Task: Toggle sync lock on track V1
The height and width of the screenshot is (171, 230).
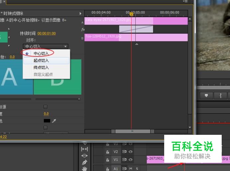Action: click(x=124, y=159)
